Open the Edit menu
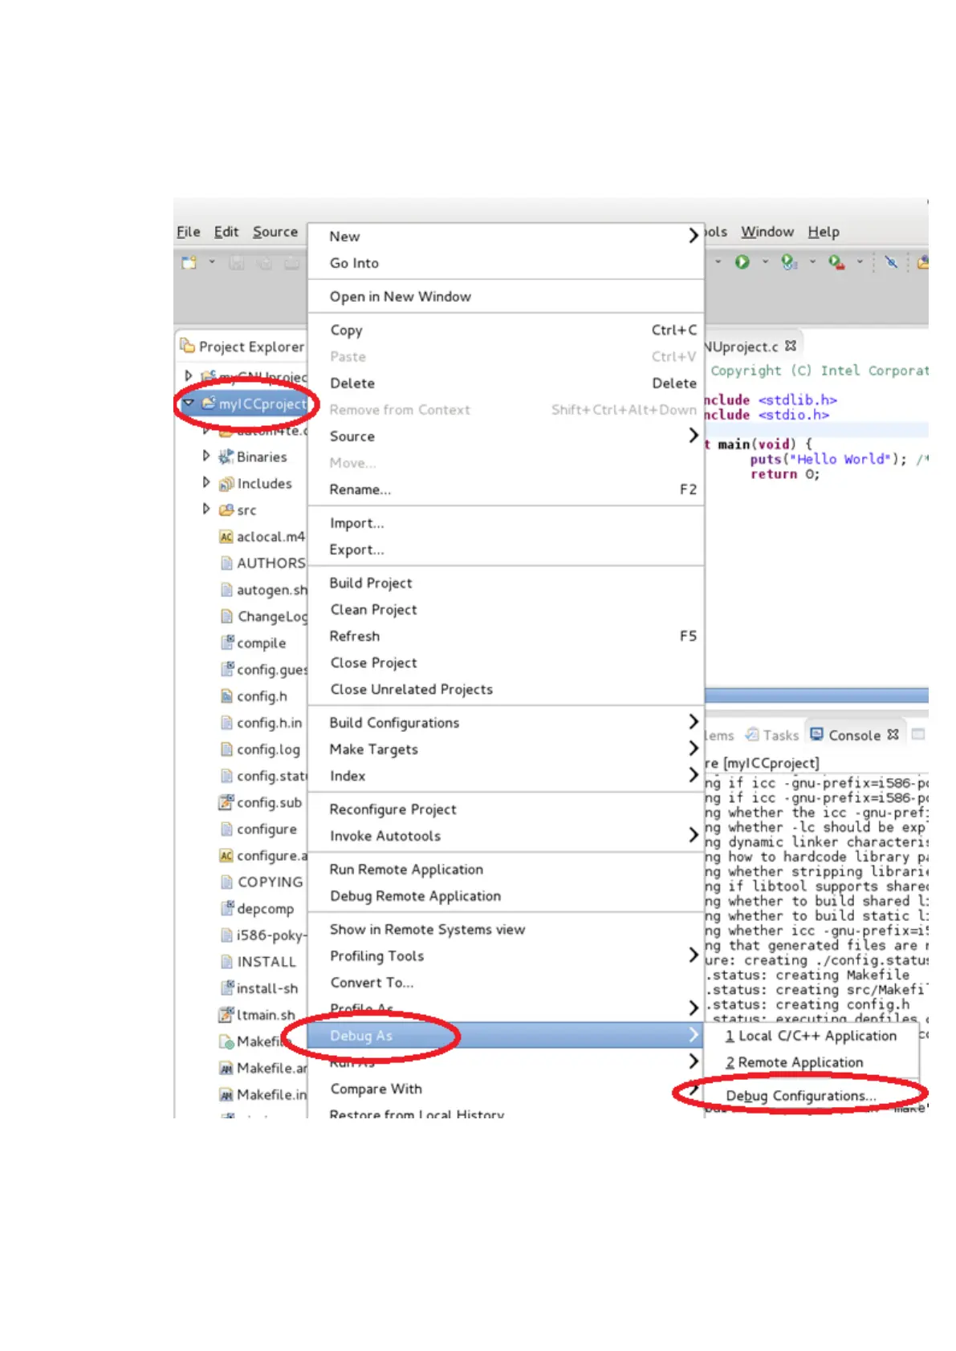The image size is (956, 1351). coord(226,232)
